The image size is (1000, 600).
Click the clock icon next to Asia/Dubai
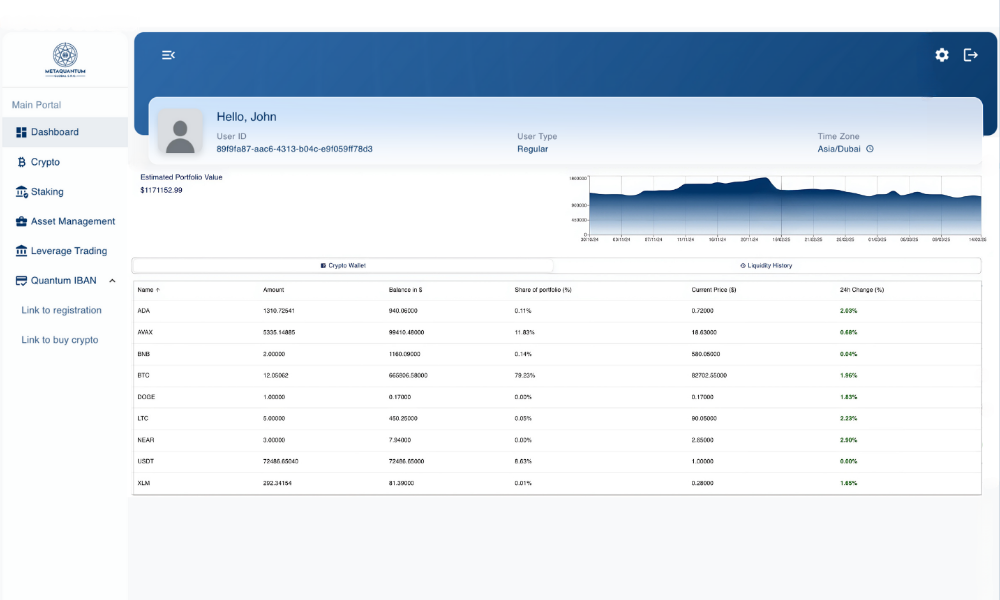(x=870, y=149)
